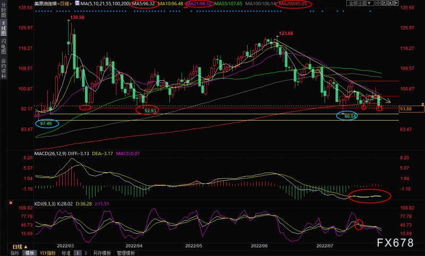Click the MA(5,10,21,55,100,200) parameter label
The width and height of the screenshot is (425, 256).
point(105,4)
